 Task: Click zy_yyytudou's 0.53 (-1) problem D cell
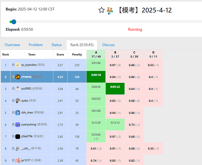click(x=153, y=65)
